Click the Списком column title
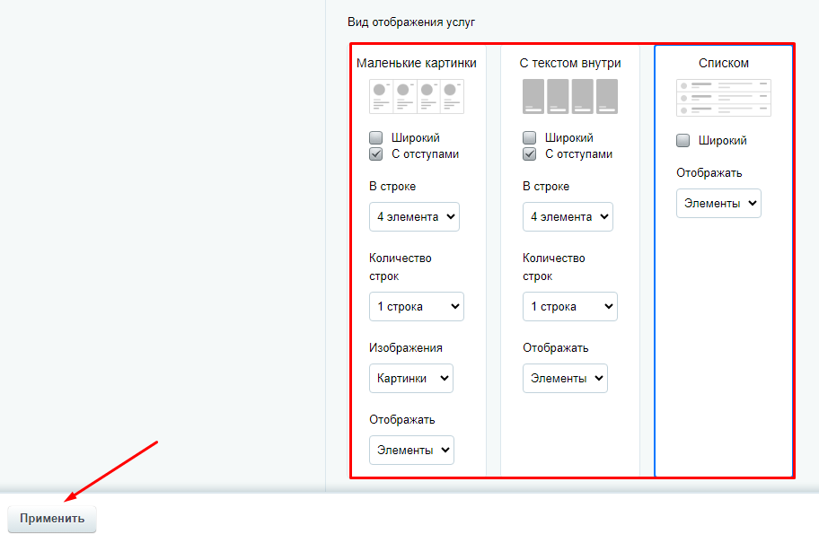Viewport: 819px width, 543px height. point(724,63)
